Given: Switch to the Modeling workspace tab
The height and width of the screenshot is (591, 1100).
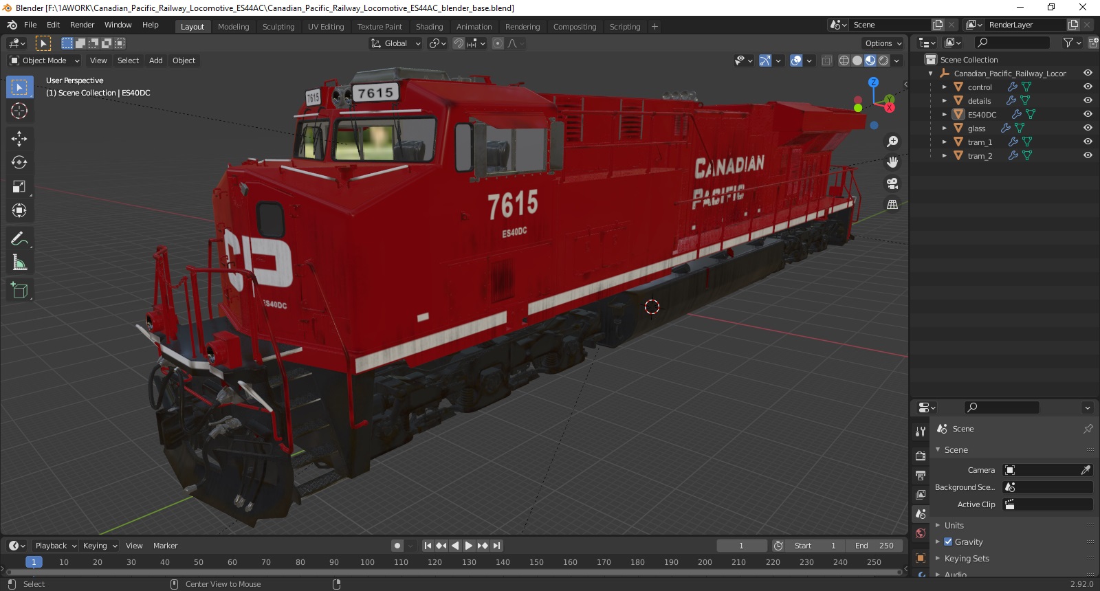Looking at the screenshot, I should click(233, 27).
